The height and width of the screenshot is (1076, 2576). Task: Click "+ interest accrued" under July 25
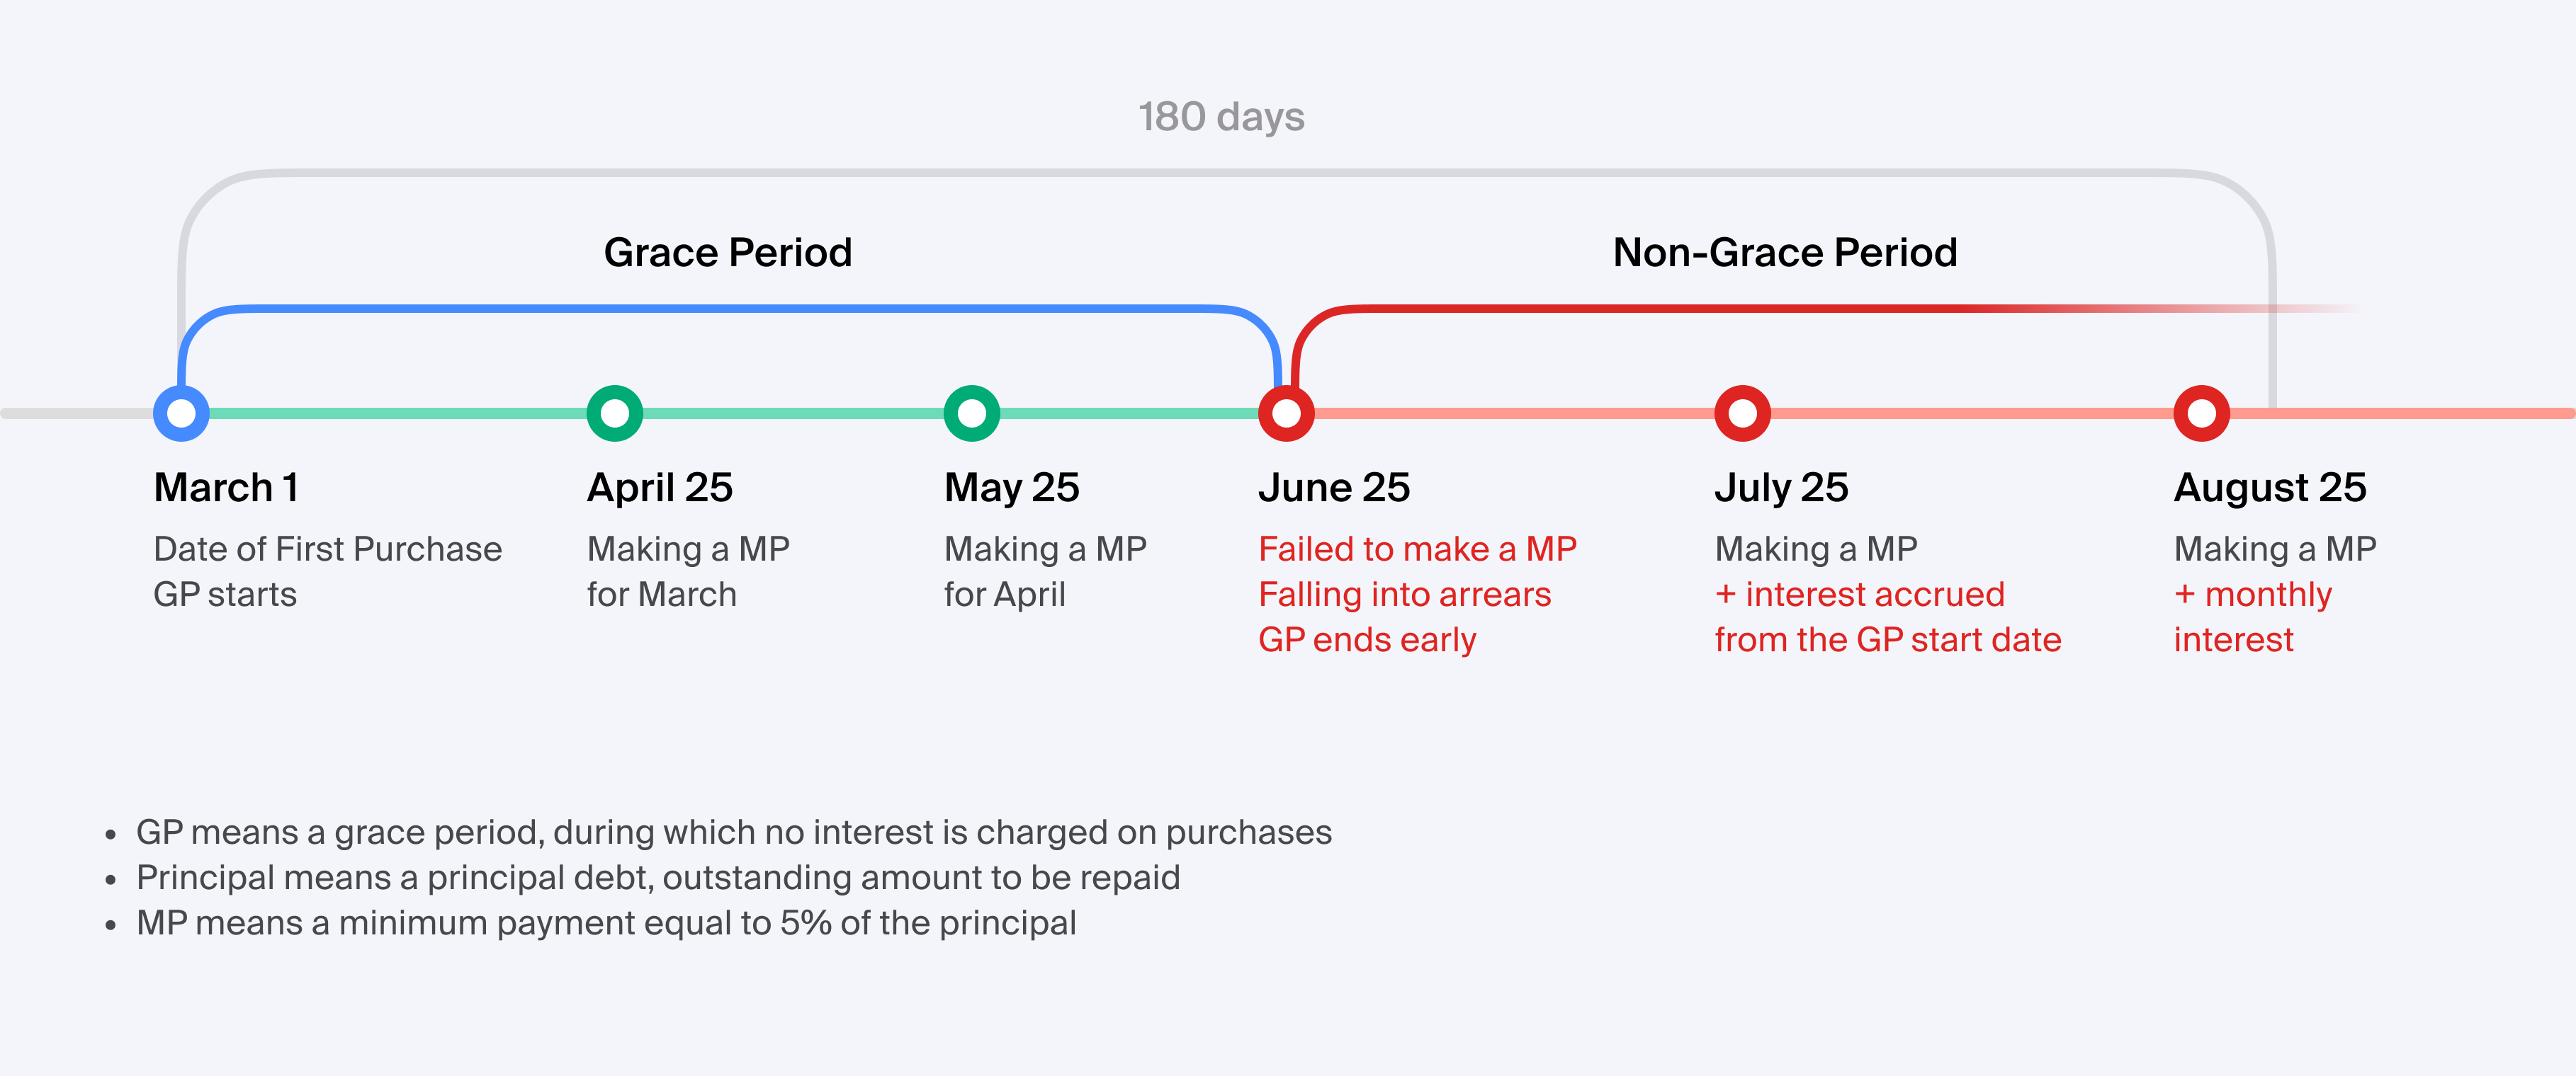tap(1859, 595)
